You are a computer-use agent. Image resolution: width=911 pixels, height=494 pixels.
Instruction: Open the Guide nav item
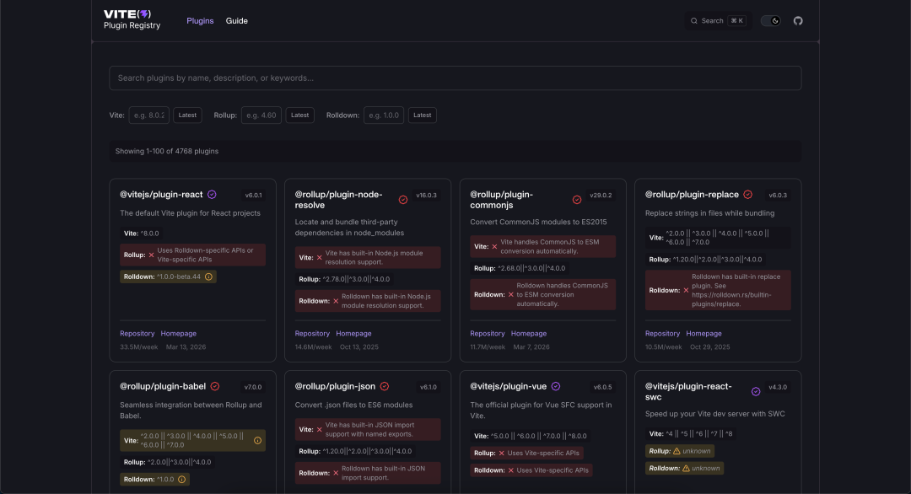pos(236,21)
